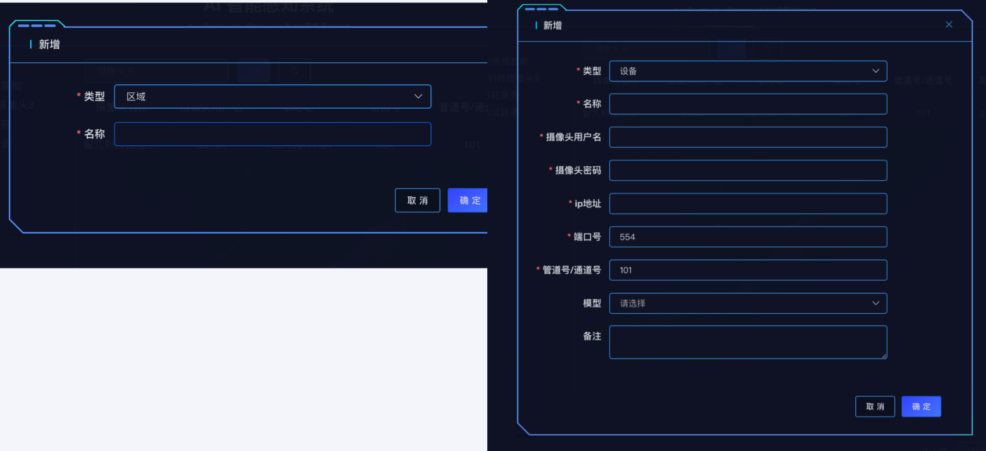Click 取消 button in the 设备 dialog

tap(875, 407)
